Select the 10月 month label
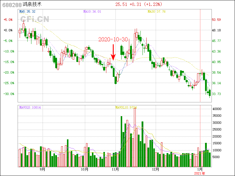 point(85,169)
